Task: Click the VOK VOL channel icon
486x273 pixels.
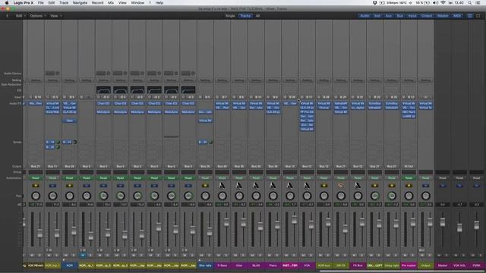Action: pos(459,186)
